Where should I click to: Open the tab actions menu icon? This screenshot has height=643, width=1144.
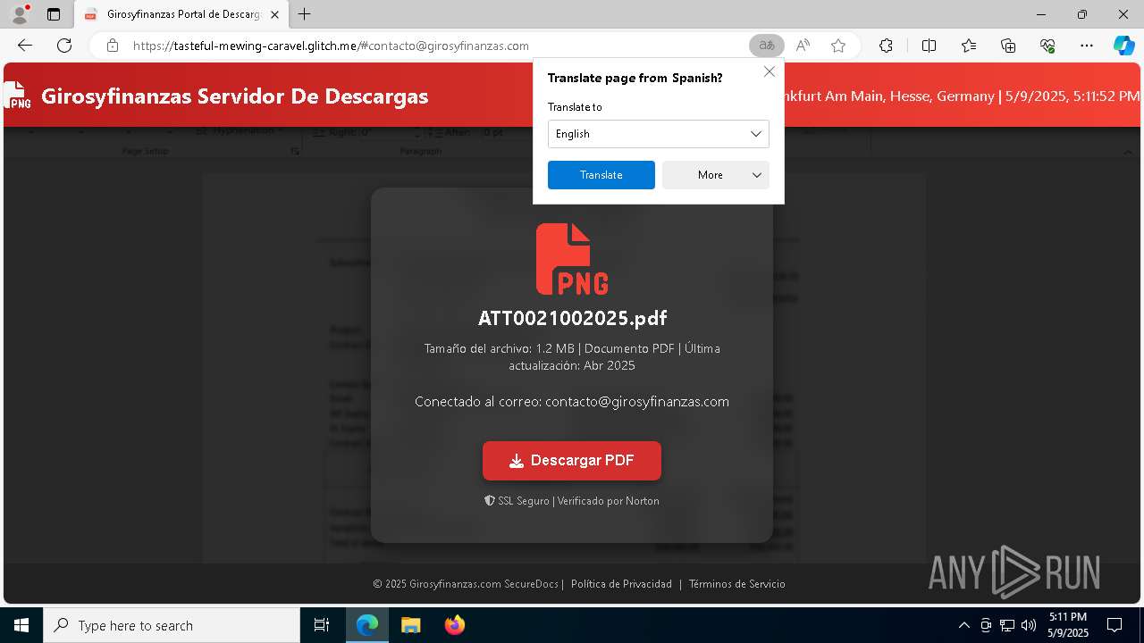point(54,14)
